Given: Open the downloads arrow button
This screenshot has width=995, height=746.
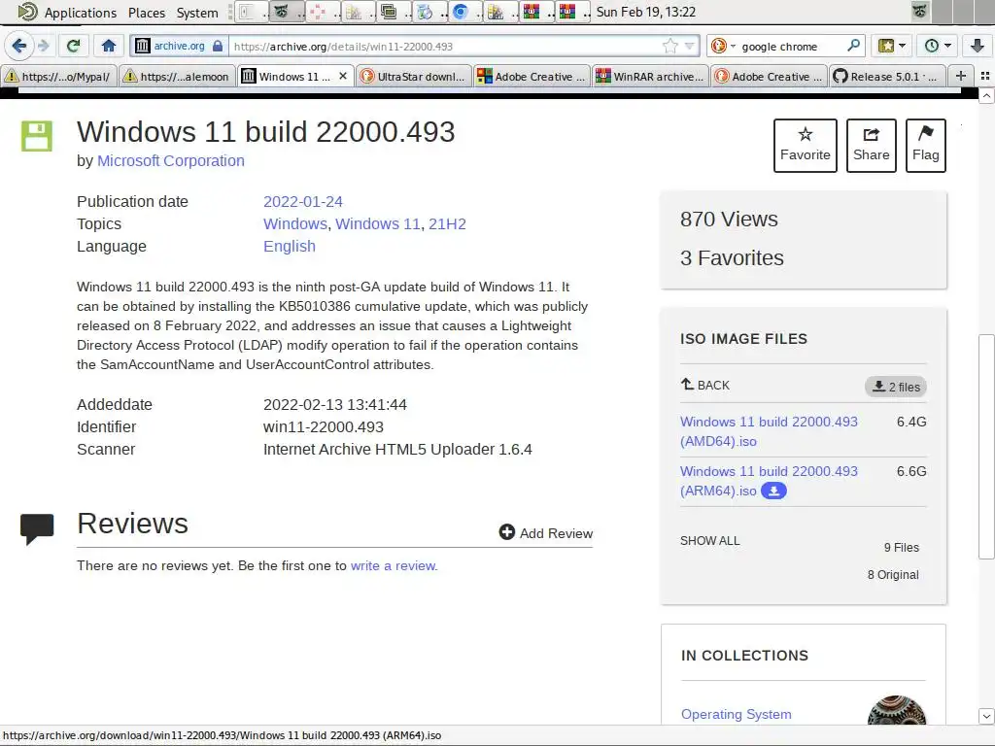Looking at the screenshot, I should coord(978,46).
